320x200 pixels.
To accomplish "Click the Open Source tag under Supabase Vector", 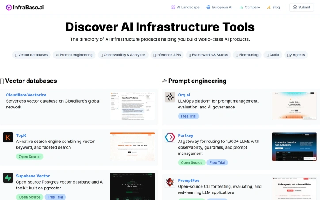I will click(x=30, y=197).
